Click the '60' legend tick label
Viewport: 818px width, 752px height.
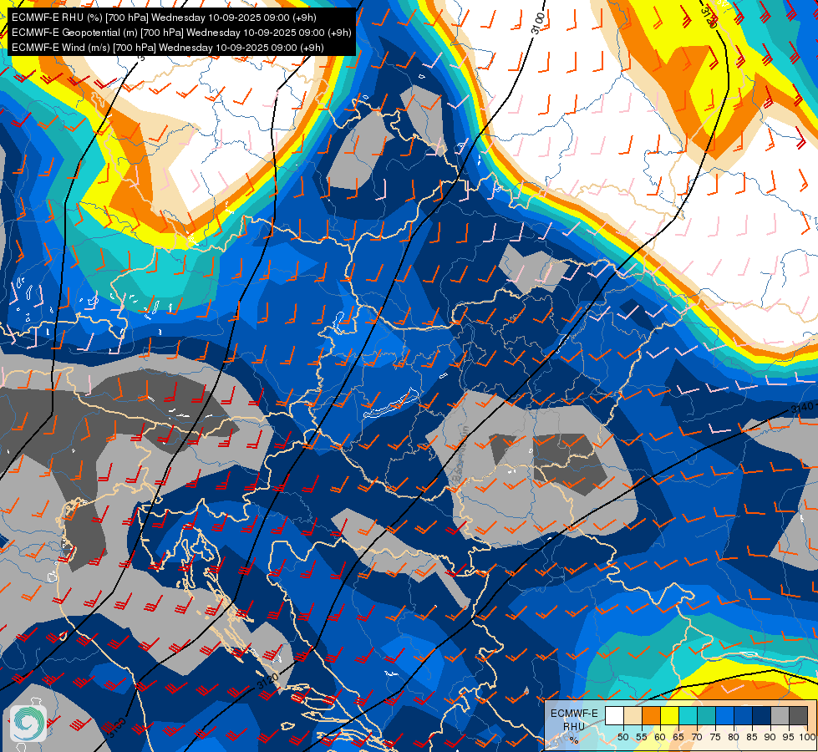[x=660, y=737]
